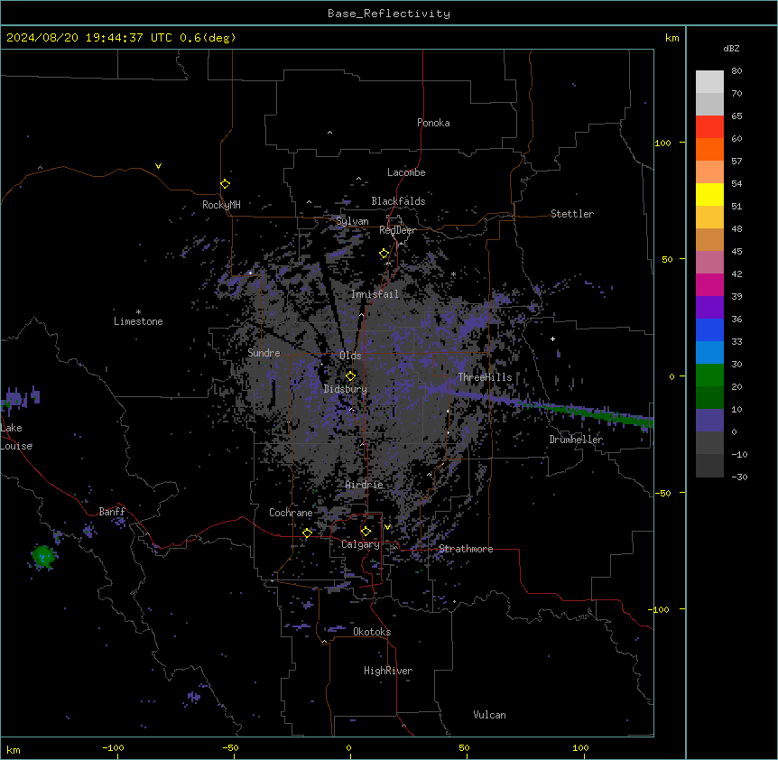Click the Calgary city label
The height and width of the screenshot is (760, 778).
pyautogui.click(x=360, y=544)
